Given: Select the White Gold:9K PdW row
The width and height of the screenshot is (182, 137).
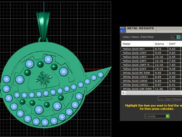Looking at the screenshot, I should (151, 73).
